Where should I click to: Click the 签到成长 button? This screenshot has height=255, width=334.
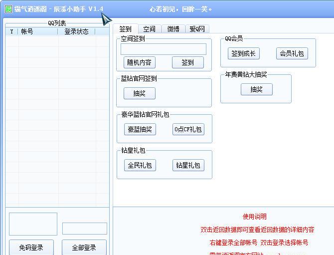coord(243,53)
